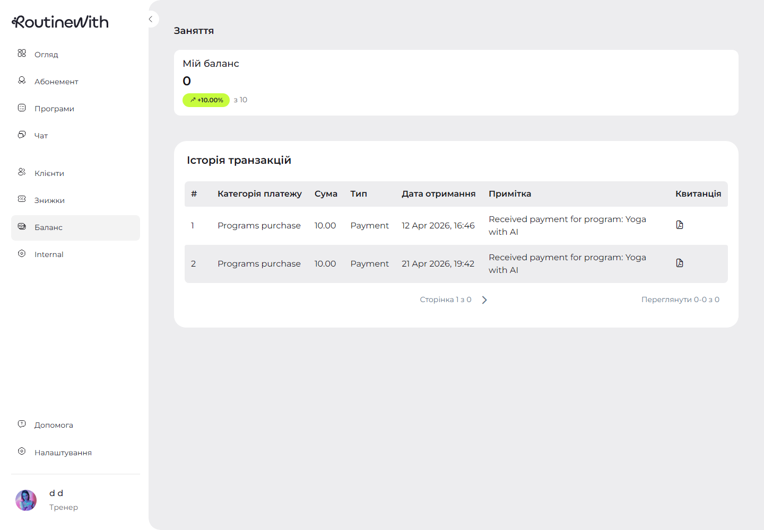Click the Сума column header
The image size is (764, 530).
(x=326, y=194)
